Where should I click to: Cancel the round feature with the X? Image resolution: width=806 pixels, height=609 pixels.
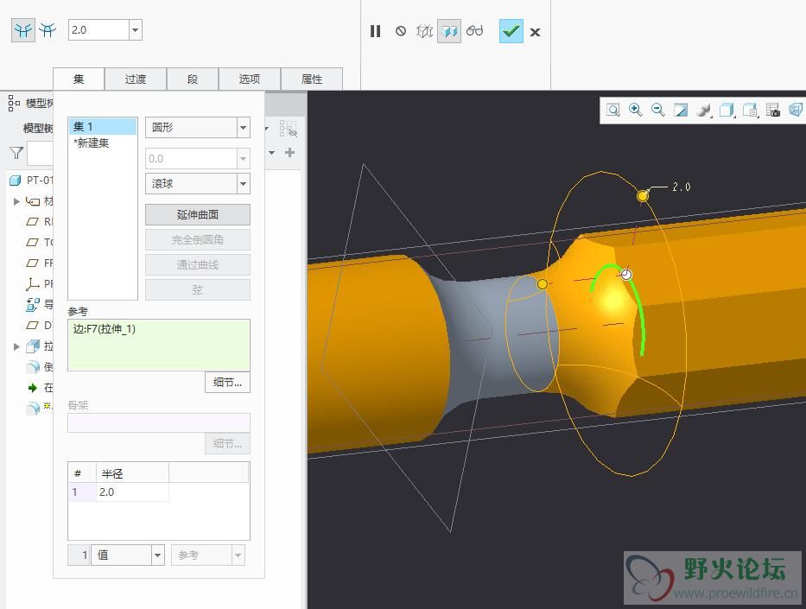535,32
